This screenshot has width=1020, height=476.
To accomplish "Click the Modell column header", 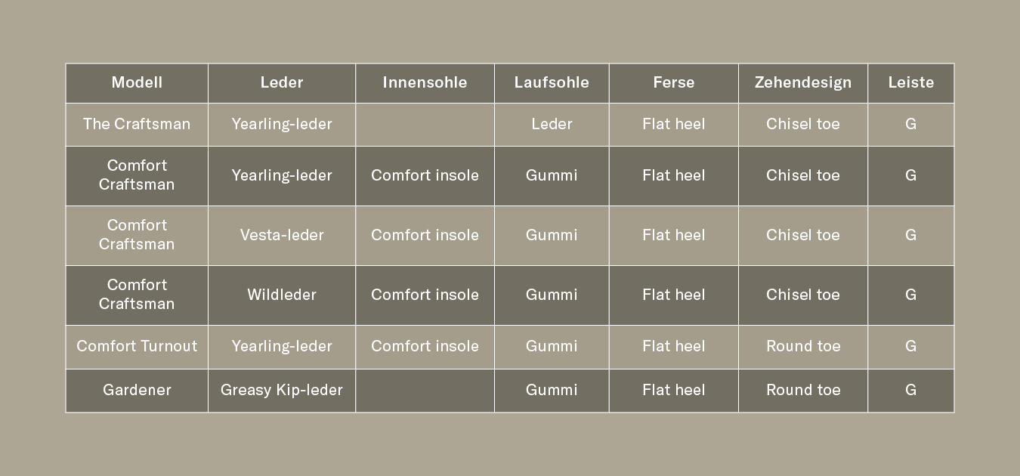I will point(137,82).
